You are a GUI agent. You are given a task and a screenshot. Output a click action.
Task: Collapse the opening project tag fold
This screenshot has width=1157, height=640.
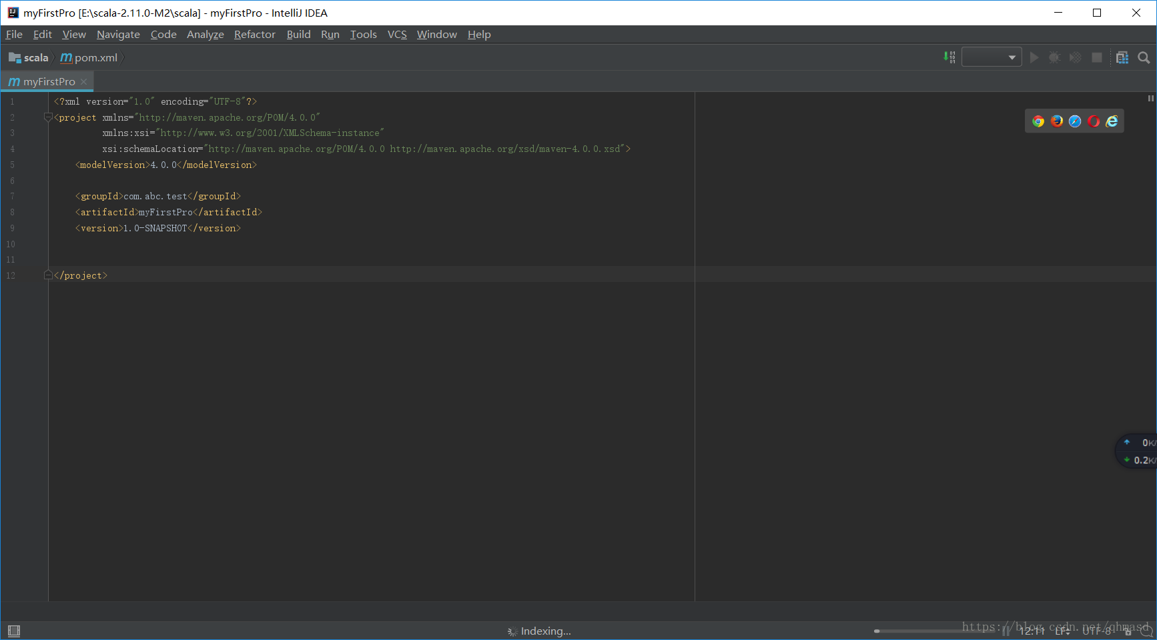48,117
